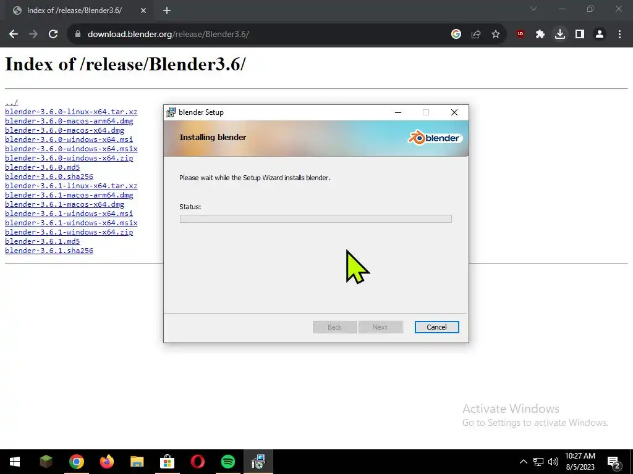
Task: Download blender-3.6.0-windows-x64.zip
Action: [69, 158]
